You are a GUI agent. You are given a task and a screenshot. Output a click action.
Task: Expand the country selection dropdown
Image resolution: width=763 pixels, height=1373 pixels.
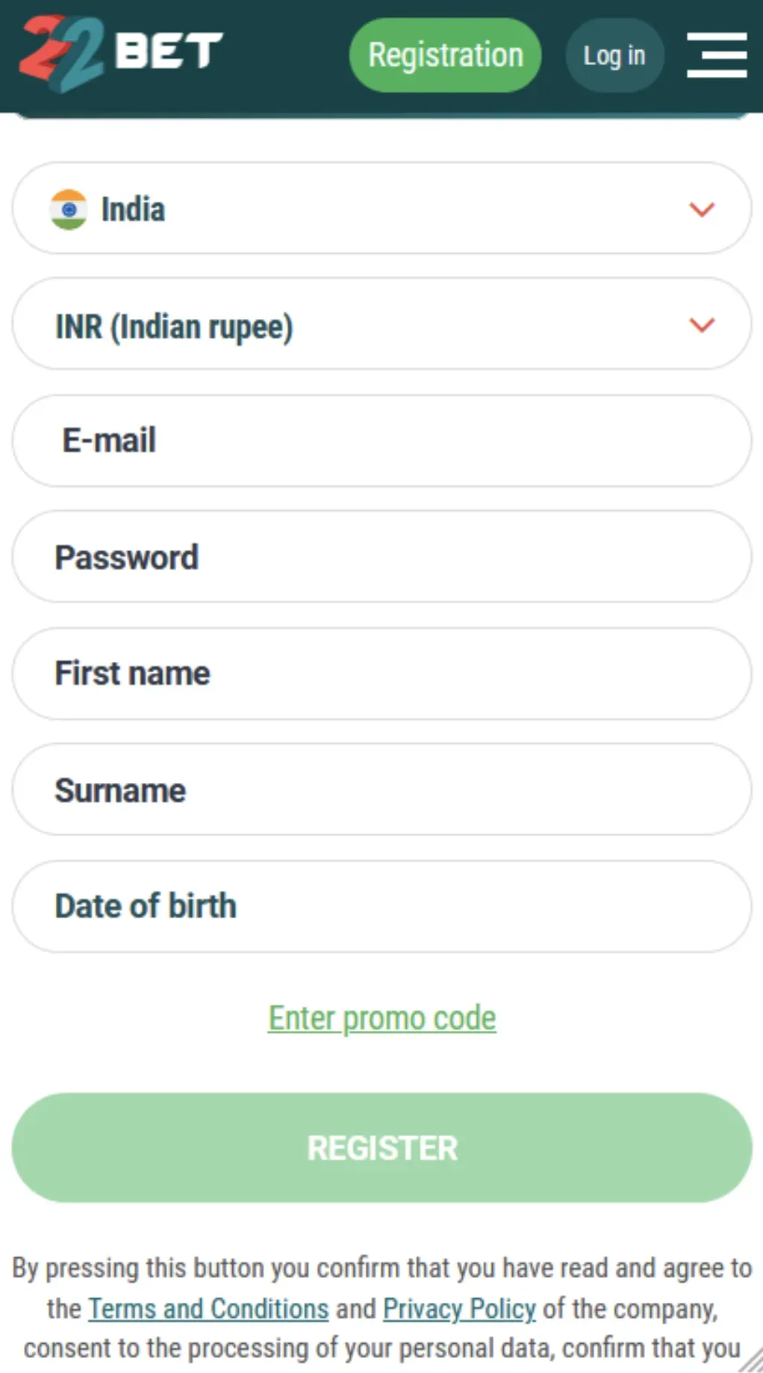coord(381,208)
